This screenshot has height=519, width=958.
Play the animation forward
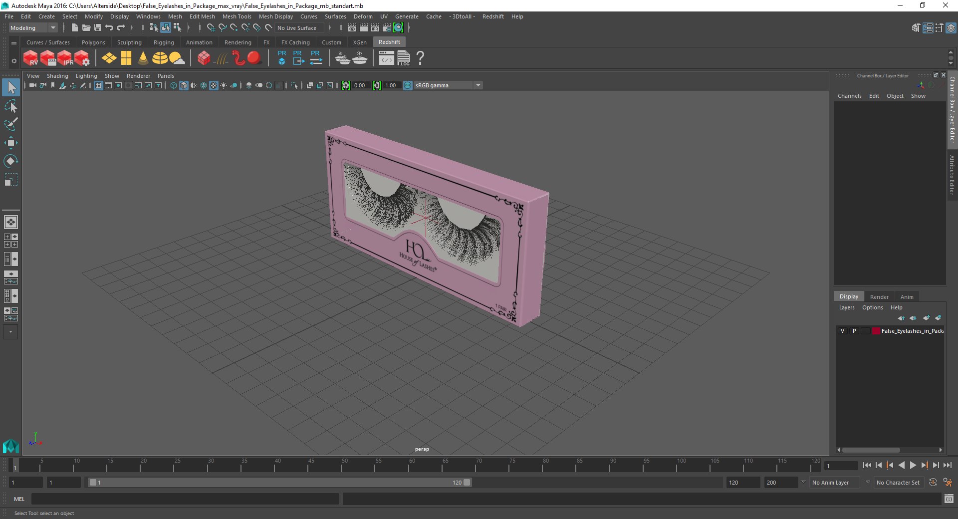click(913, 465)
